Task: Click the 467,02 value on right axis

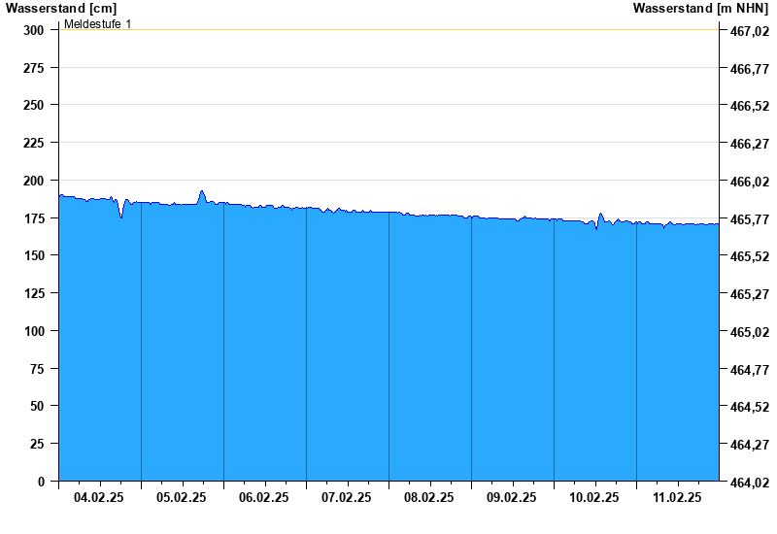Action: [x=750, y=31]
